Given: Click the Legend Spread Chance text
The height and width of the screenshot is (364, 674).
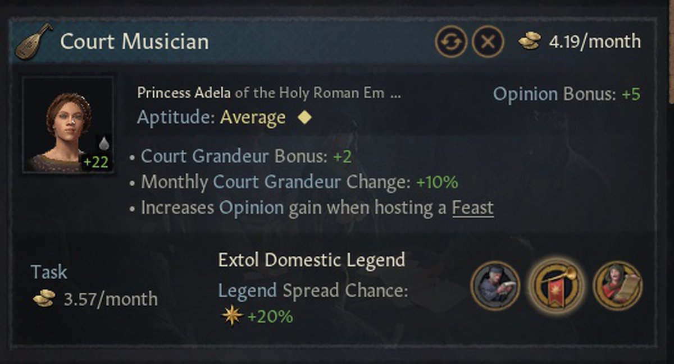Looking at the screenshot, I should (312, 291).
